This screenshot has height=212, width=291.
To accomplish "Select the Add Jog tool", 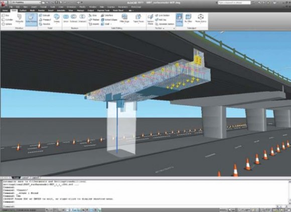I will coord(161,20).
